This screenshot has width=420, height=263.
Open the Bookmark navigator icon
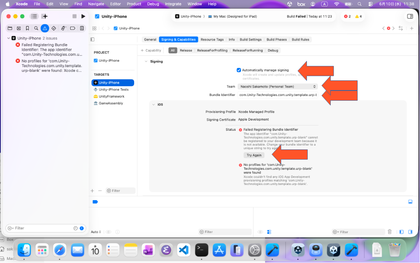point(27,28)
